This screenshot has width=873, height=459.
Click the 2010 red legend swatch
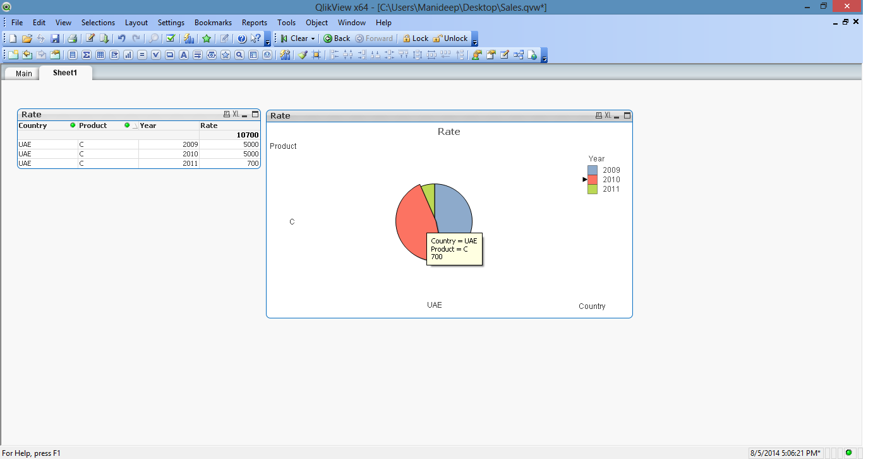click(593, 180)
